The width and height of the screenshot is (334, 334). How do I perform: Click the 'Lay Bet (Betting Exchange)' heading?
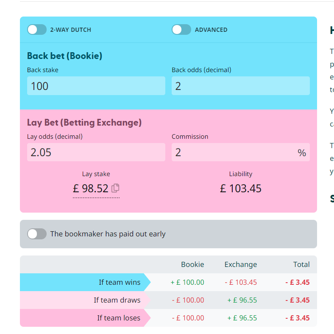[84, 123]
